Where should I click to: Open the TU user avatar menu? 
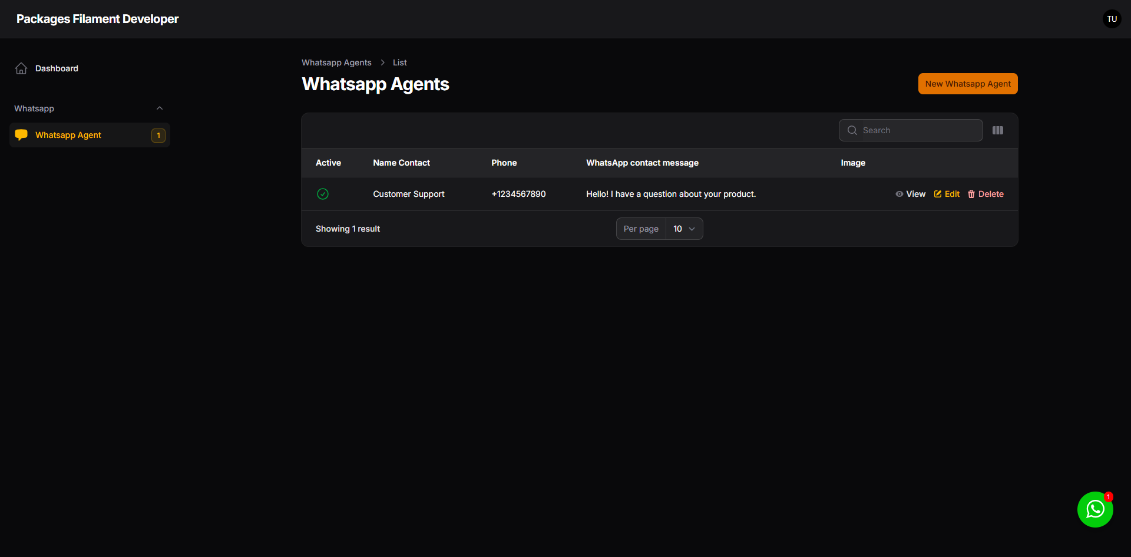(1112, 18)
